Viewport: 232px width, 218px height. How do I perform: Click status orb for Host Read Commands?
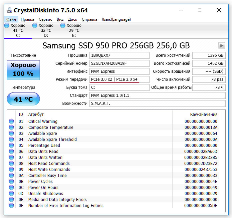tap(11, 163)
